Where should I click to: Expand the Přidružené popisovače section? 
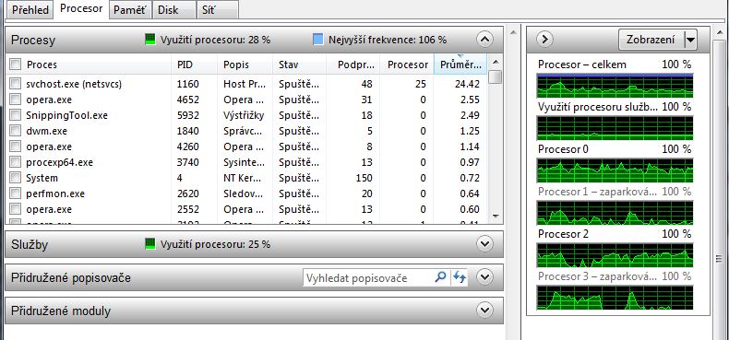click(484, 277)
